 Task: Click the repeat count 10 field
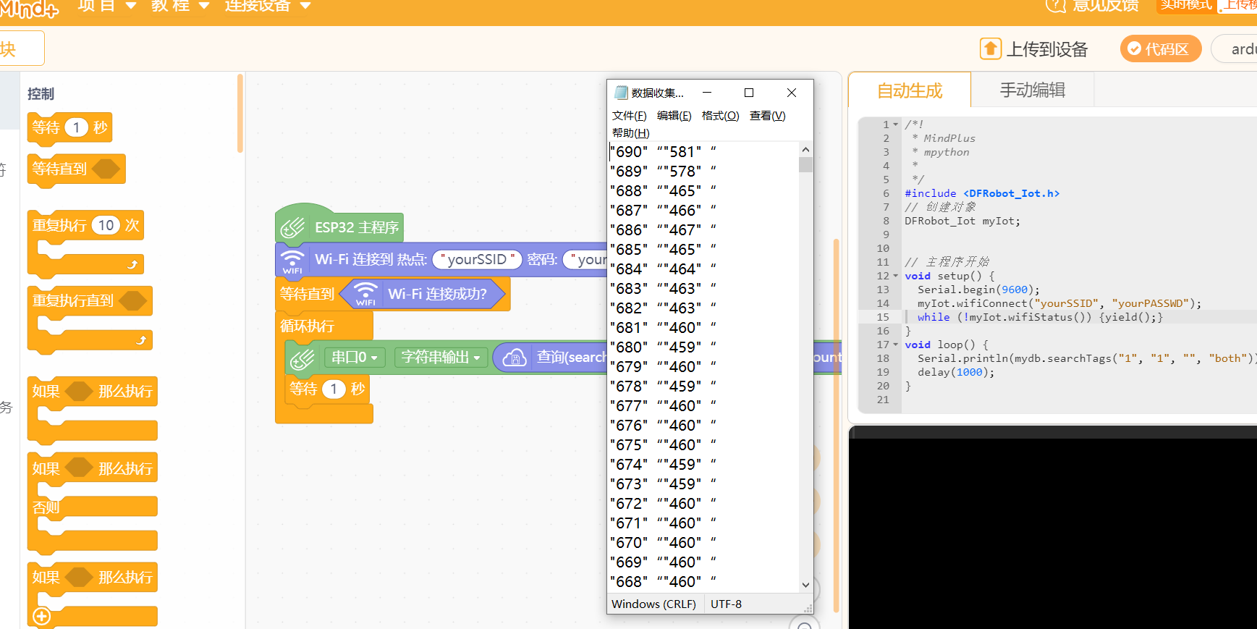[106, 225]
